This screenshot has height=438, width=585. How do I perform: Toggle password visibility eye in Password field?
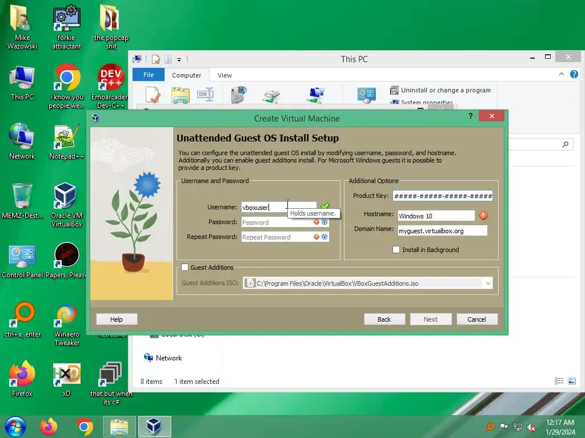[x=324, y=222]
